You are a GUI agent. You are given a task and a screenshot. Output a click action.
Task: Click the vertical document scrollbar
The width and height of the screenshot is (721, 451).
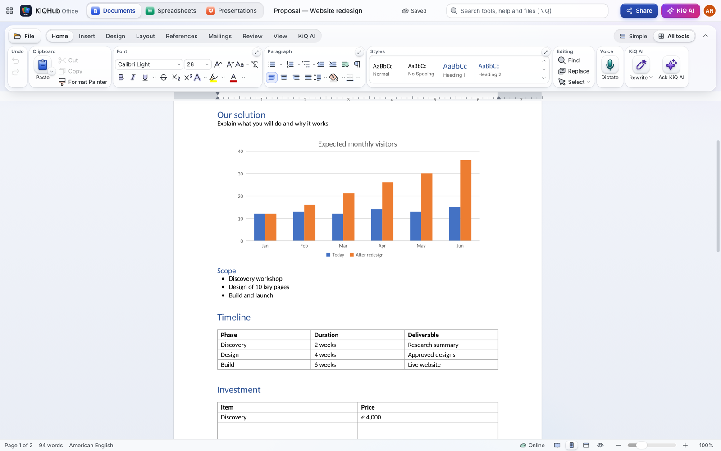718,196
